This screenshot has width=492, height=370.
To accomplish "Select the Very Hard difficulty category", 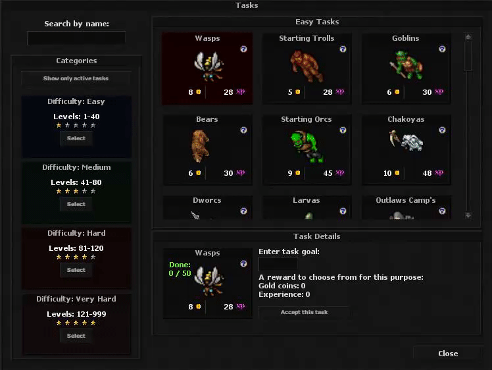I will point(76,336).
